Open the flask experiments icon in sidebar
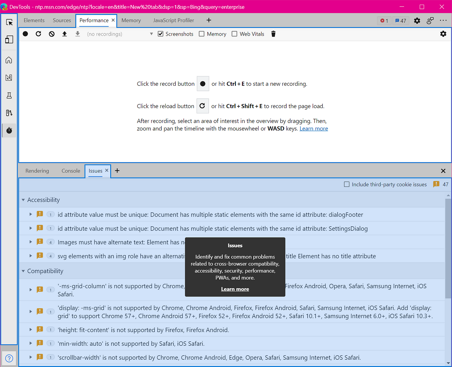Viewport: 452px width, 367px height. coord(9,95)
